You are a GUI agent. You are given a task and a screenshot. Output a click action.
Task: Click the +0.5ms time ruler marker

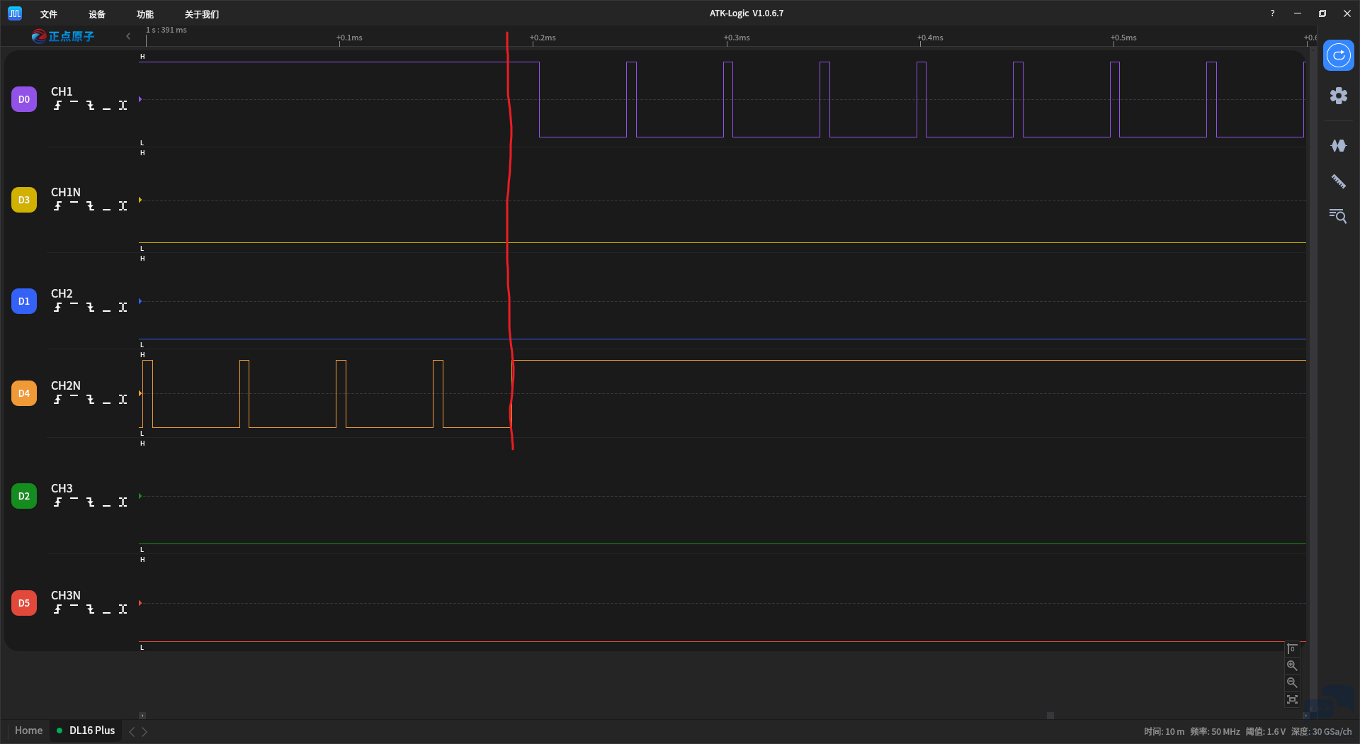tap(1123, 38)
